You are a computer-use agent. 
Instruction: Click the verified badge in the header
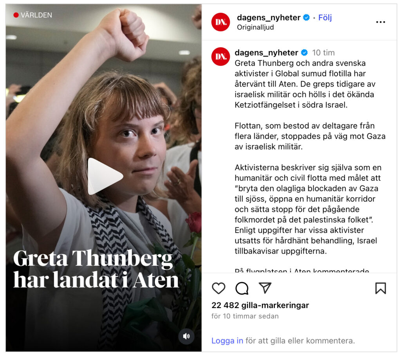tap(306, 18)
